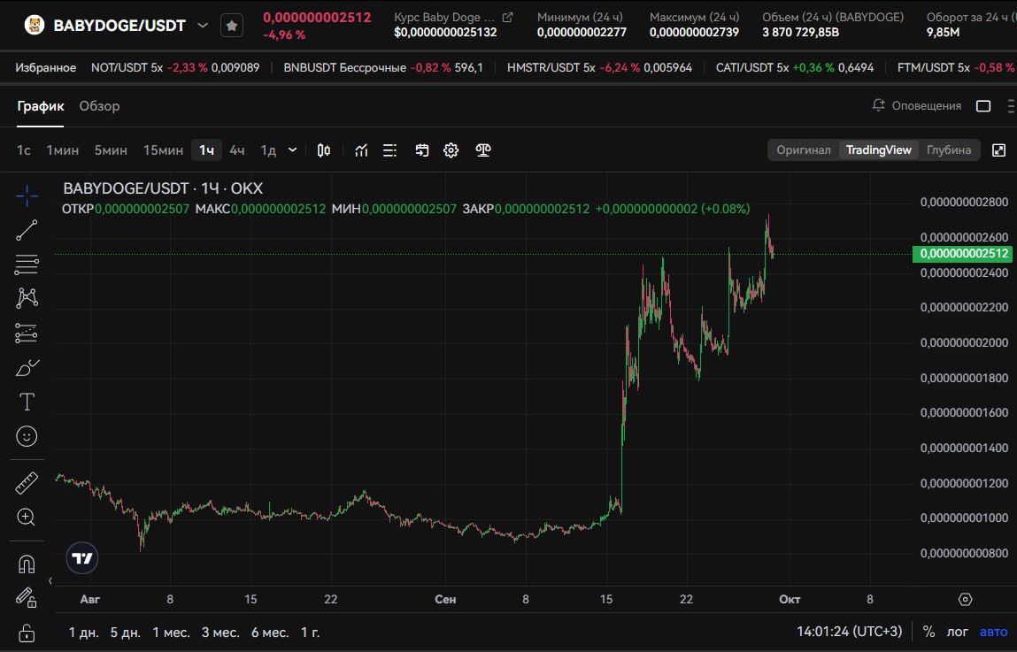This screenshot has width=1017, height=652.
Task: Open the chart list-style menu icon
Action: 389,150
